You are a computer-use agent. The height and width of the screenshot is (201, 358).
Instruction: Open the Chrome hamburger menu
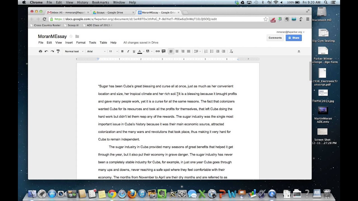(x=308, y=19)
